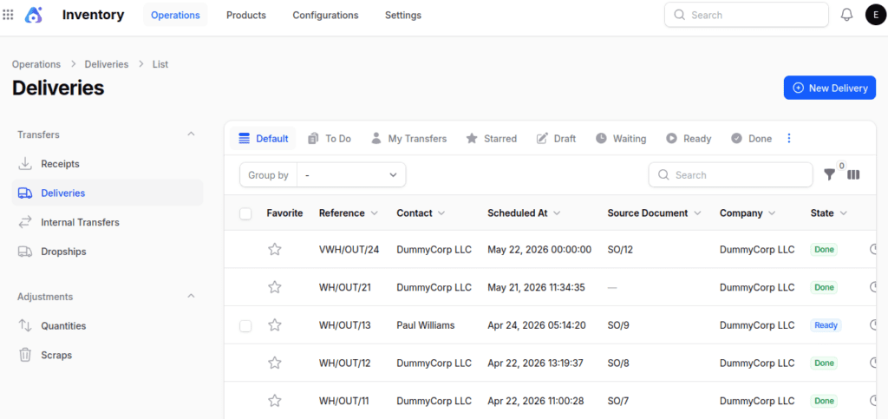Switch to the Starred tab

(492, 138)
